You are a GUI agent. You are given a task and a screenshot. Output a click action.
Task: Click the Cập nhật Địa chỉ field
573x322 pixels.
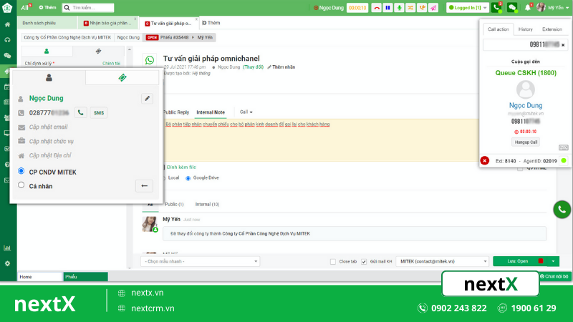click(50, 155)
